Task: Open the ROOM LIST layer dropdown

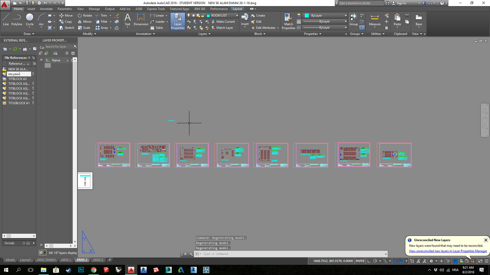Action: [237, 16]
